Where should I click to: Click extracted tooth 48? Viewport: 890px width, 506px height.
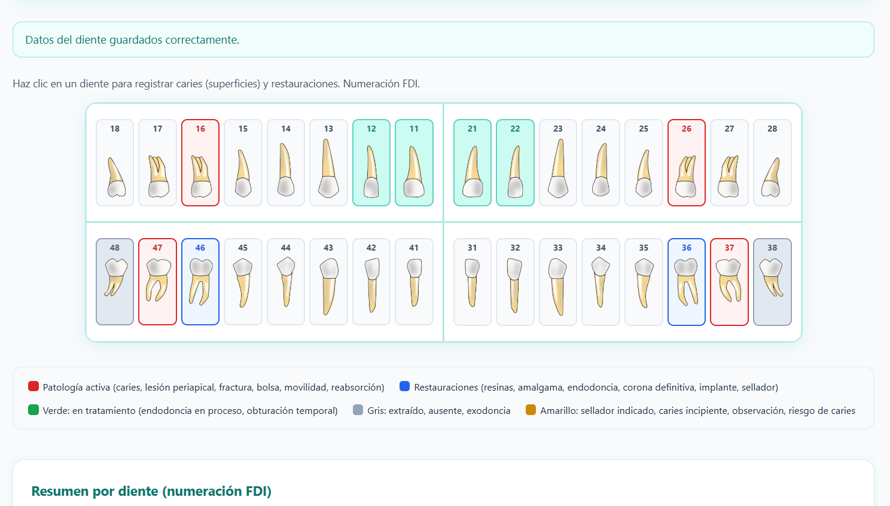(115, 282)
